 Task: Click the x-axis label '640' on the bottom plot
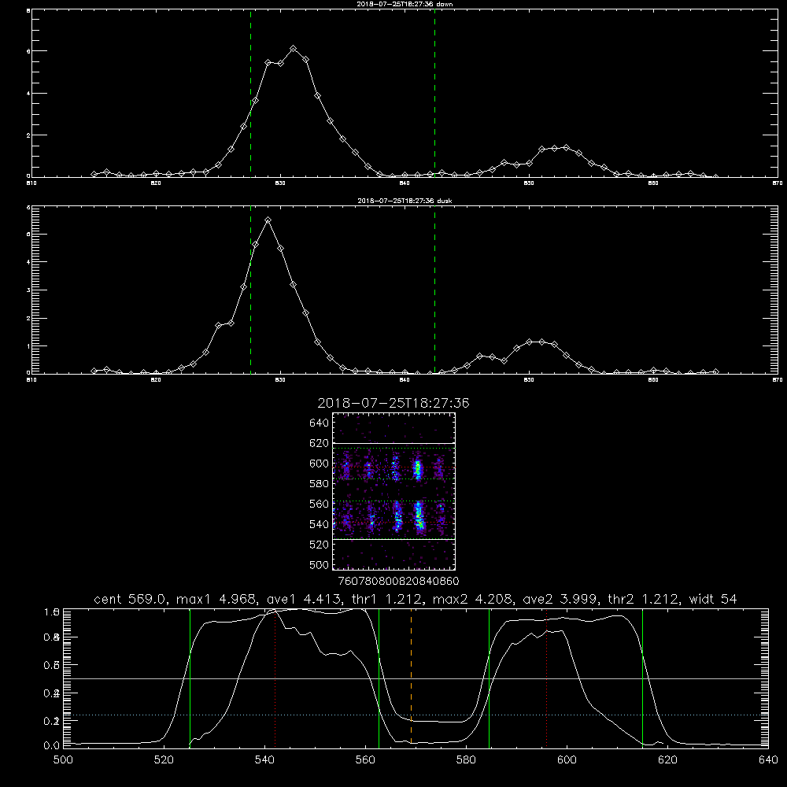pyautogui.click(x=768, y=760)
